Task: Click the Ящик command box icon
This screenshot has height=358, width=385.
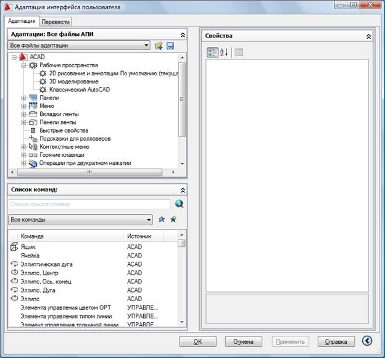Action: [14, 246]
